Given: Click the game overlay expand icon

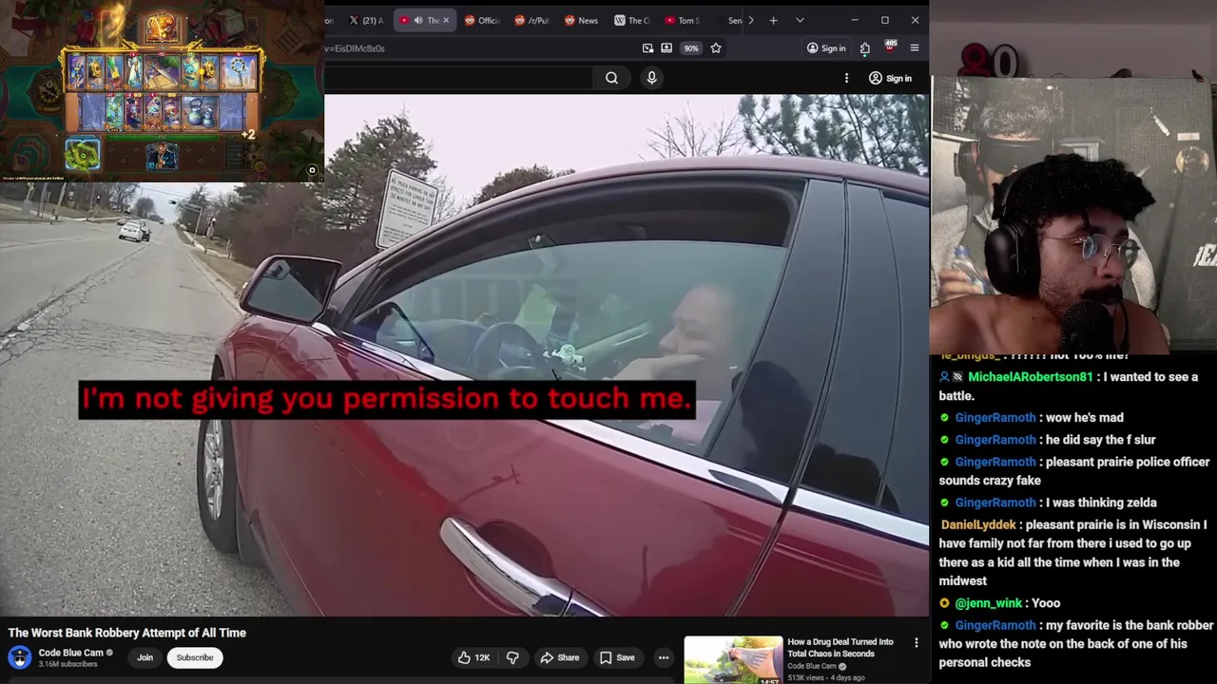Looking at the screenshot, I should coord(312,171).
